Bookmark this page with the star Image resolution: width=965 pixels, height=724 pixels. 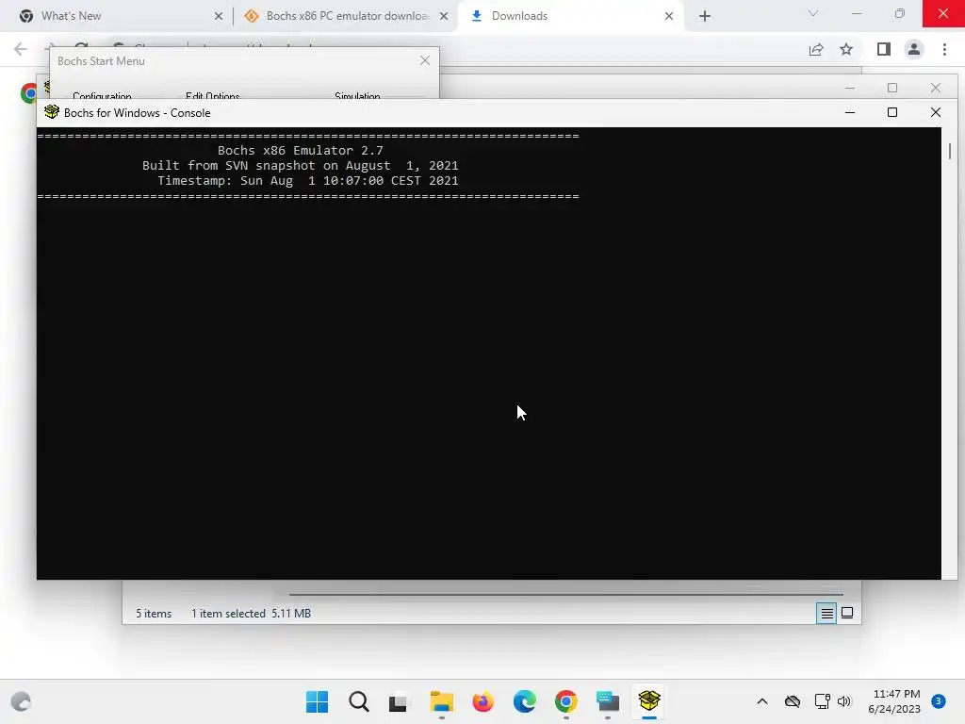pyautogui.click(x=846, y=49)
